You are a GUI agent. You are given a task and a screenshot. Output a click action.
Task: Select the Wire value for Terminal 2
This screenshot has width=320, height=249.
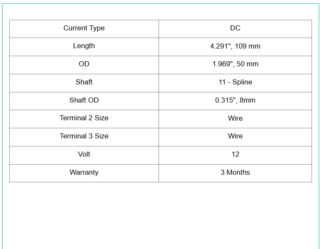click(x=235, y=119)
